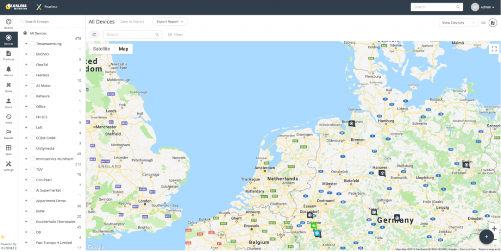This screenshot has height=252, width=501.
Task: Select the All Devices radio button
Action: (x=25, y=33)
